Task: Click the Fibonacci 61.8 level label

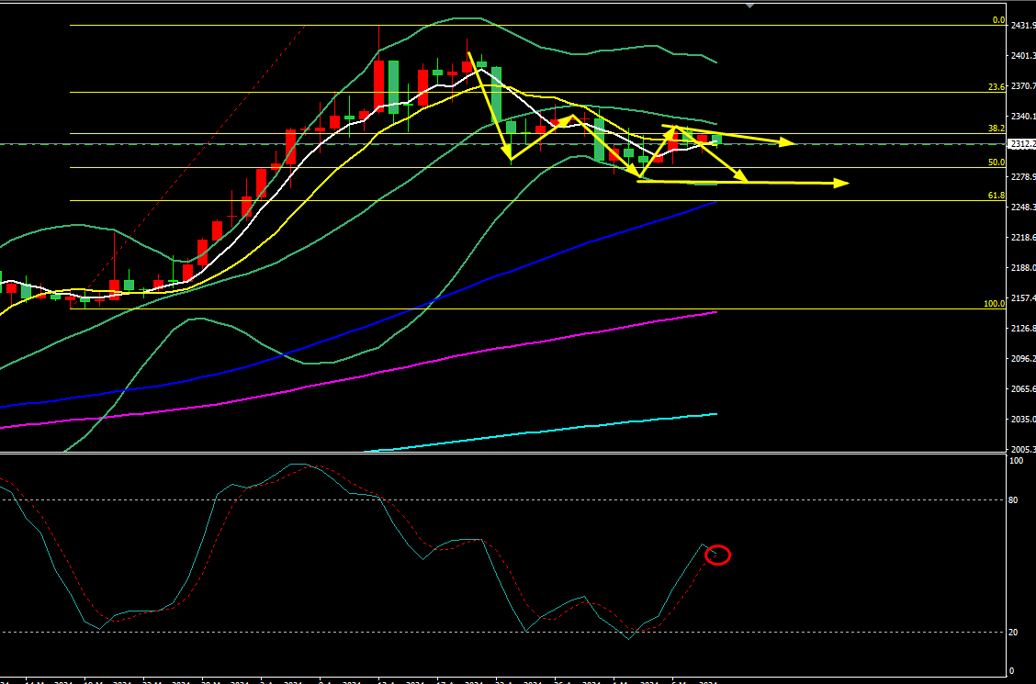Action: tap(997, 196)
